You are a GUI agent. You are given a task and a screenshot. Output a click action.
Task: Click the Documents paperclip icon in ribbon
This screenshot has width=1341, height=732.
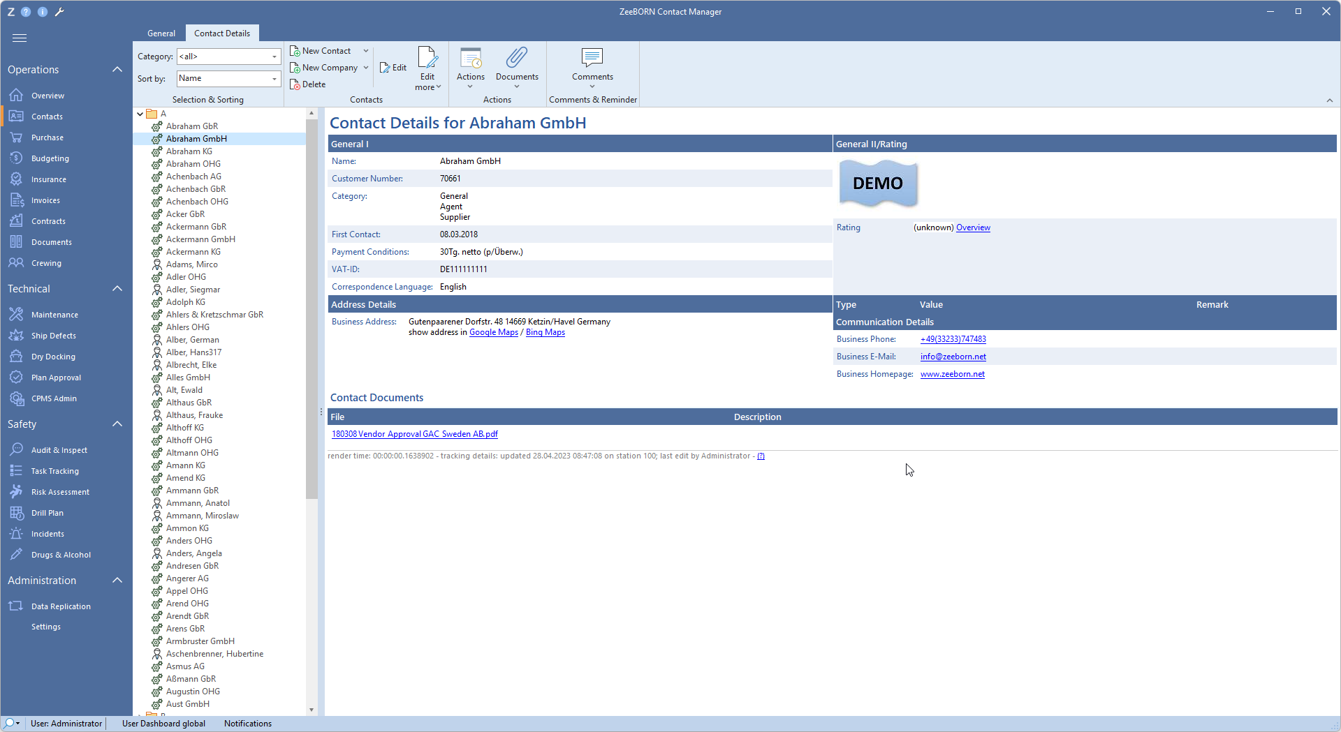point(517,59)
